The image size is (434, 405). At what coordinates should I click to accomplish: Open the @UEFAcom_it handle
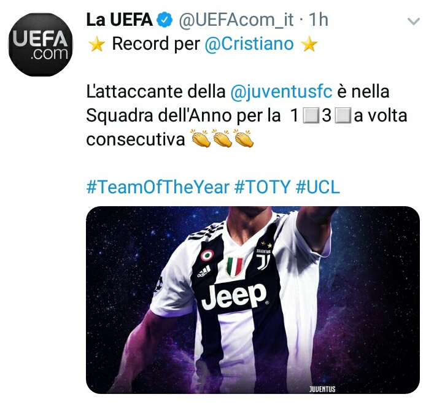236,20
